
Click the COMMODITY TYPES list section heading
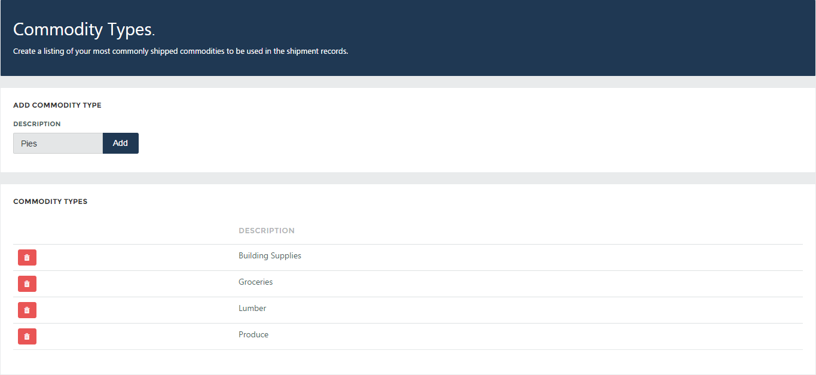tap(50, 202)
